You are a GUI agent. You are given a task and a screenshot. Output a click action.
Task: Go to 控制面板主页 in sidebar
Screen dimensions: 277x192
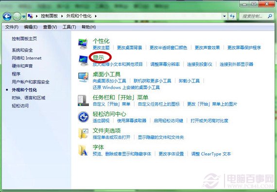point(24,39)
